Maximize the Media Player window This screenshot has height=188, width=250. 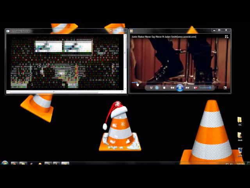tap(220, 30)
